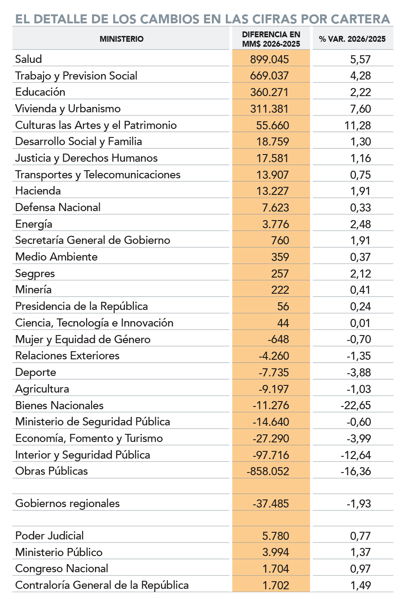Click the Contraloría General de la República label
Viewport: 404px width, 605px height.
(x=102, y=585)
